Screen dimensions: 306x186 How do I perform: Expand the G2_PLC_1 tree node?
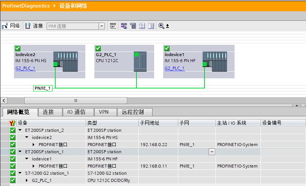27,180
